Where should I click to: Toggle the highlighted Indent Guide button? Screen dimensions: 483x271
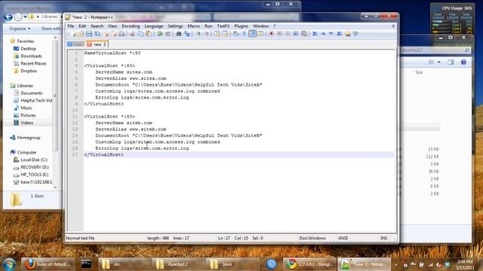pos(253,34)
